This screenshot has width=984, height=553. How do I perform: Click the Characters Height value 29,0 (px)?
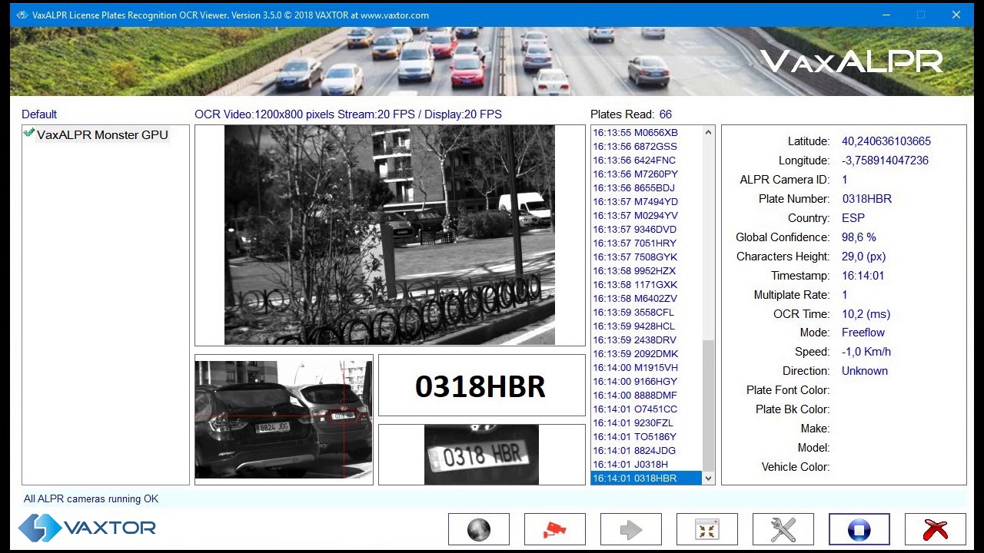coord(864,257)
